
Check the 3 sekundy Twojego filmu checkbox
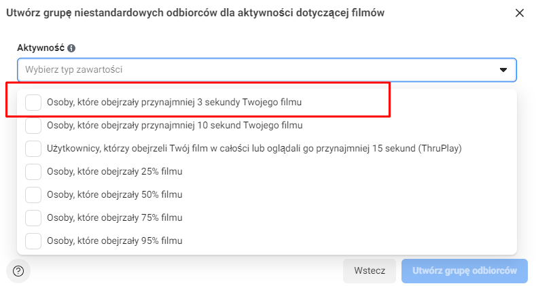[x=33, y=102]
